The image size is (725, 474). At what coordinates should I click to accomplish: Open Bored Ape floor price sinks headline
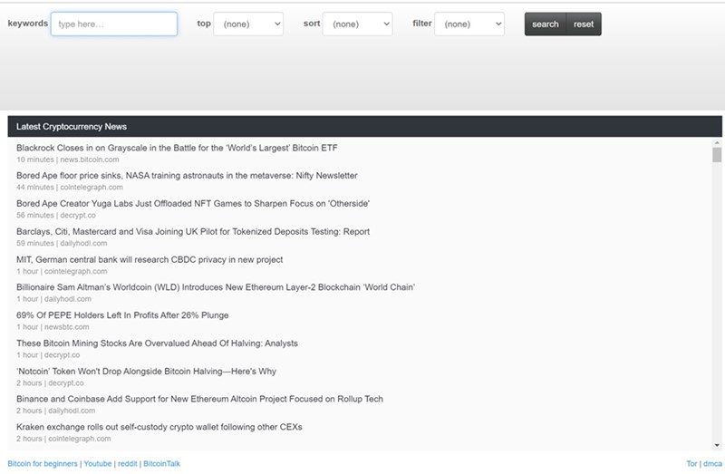click(187, 176)
